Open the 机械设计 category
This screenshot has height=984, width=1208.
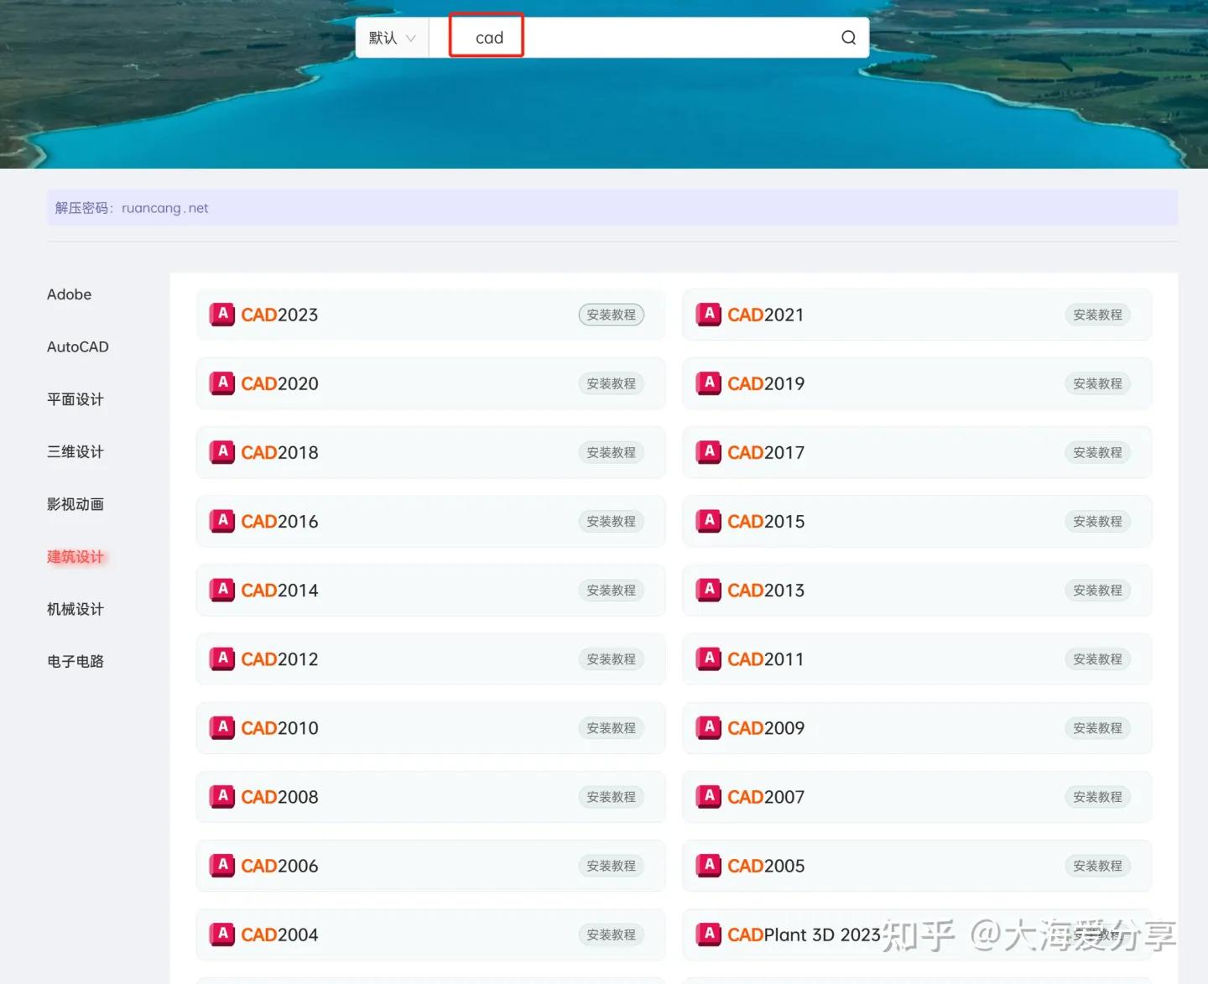pyautogui.click(x=75, y=609)
